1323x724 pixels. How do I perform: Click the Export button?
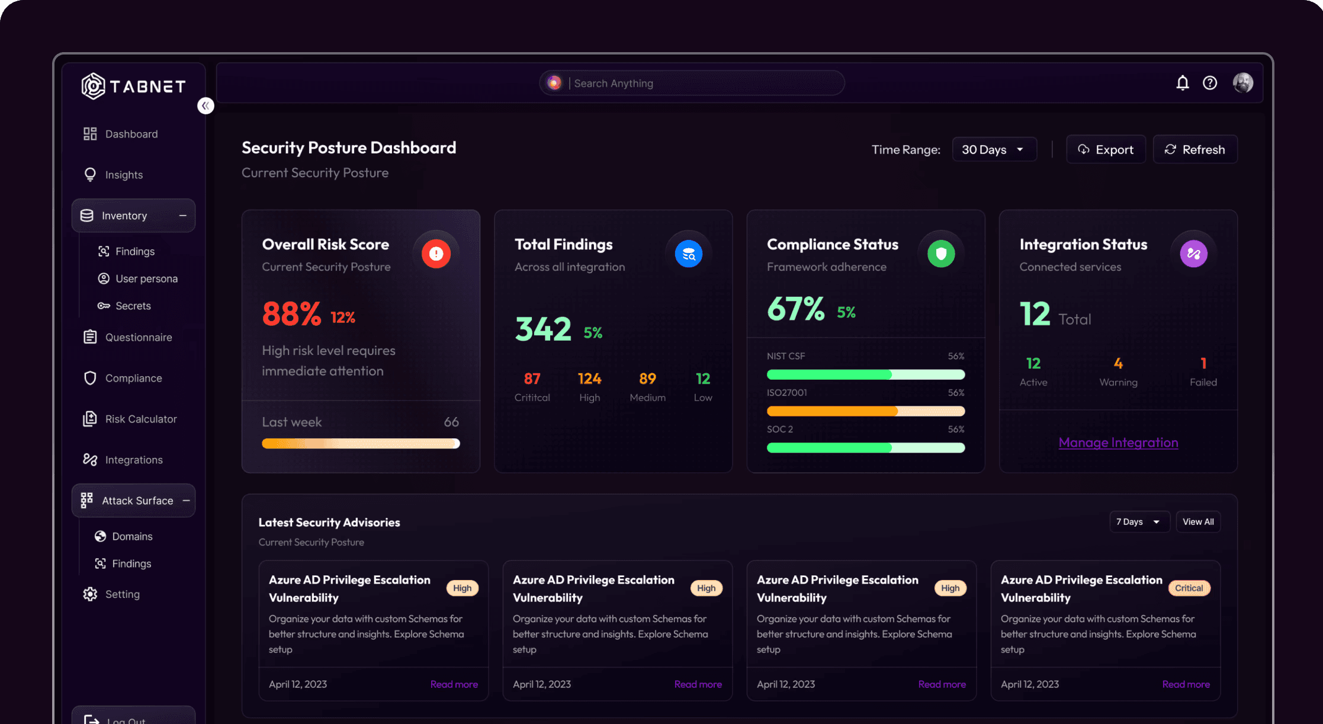(1105, 149)
